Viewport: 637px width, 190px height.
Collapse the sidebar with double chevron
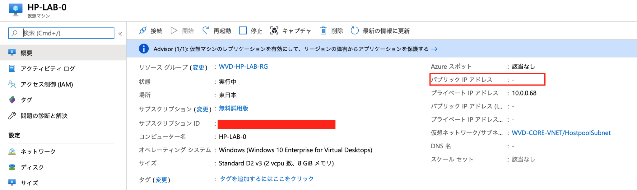point(120,34)
